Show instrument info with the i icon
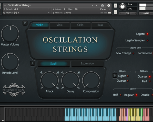Image resolution: width=153 pixels, height=122 pixels. pos(109,5)
